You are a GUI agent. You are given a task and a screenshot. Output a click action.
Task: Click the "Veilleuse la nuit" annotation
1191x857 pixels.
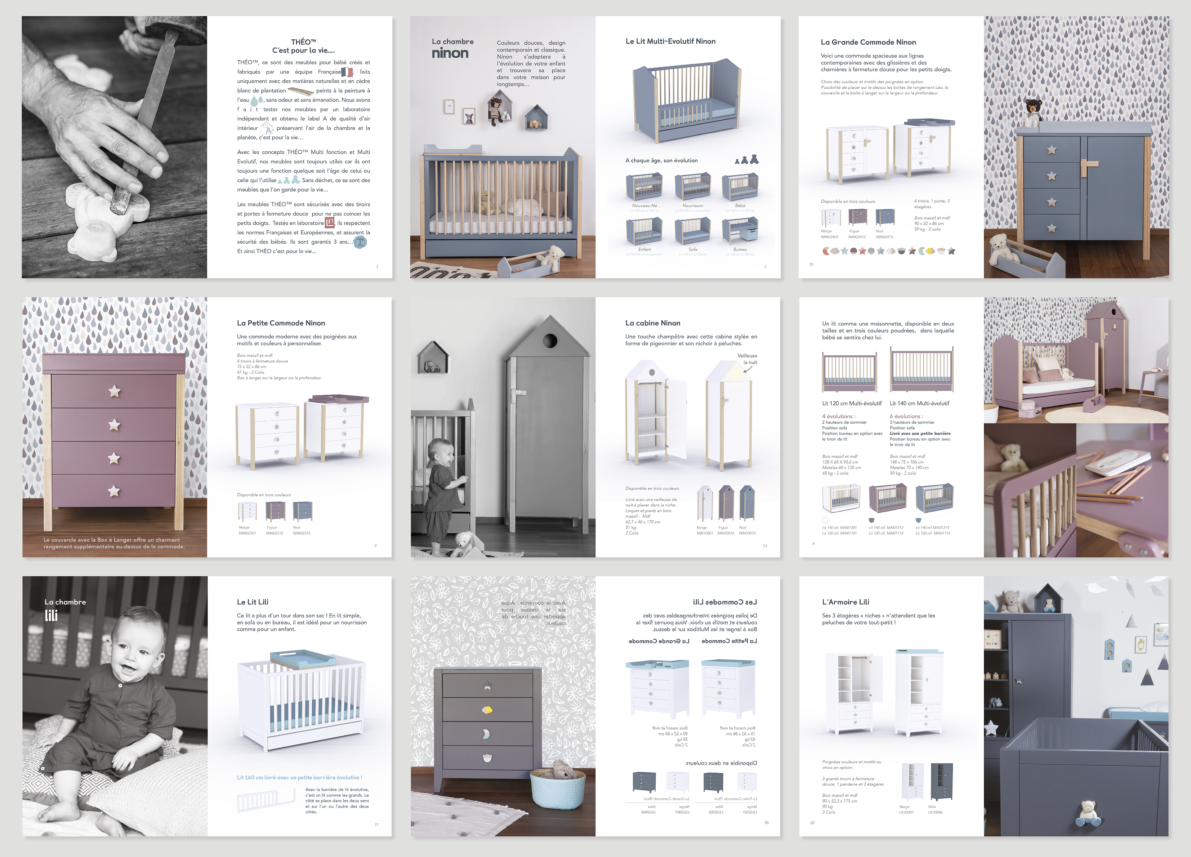pos(747,359)
